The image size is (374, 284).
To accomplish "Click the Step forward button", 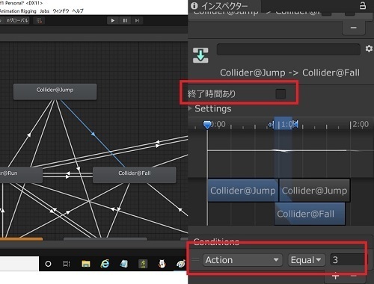I will click(x=137, y=20).
